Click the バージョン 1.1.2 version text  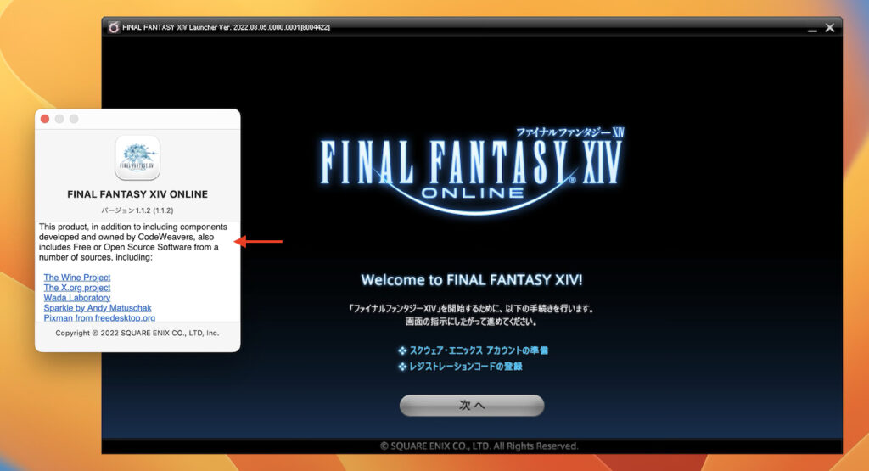pos(137,210)
